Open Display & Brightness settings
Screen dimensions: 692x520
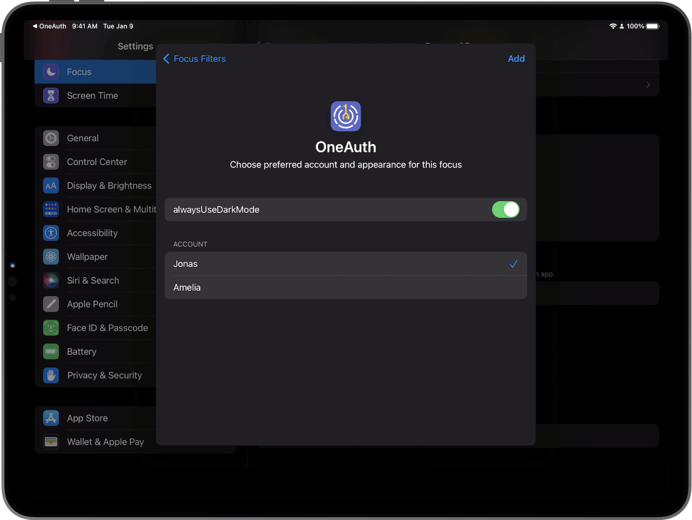coord(95,186)
